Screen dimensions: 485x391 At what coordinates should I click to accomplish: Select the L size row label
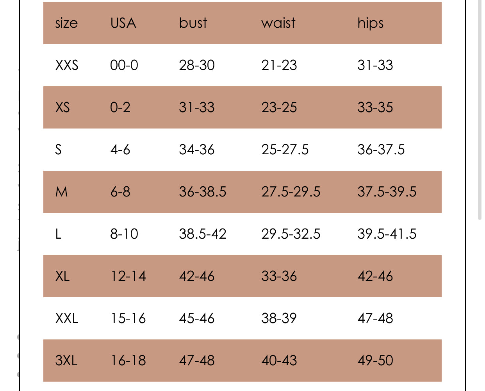coord(59,234)
